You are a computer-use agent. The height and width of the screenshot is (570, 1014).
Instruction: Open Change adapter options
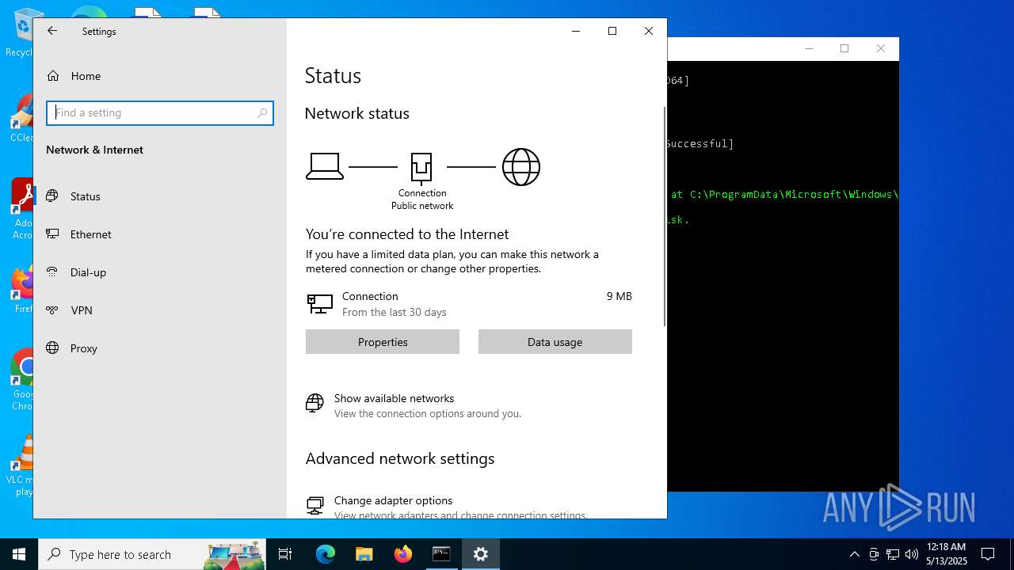(393, 500)
